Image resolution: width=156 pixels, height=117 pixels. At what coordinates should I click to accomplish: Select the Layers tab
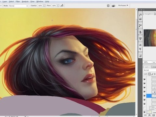click(147, 67)
